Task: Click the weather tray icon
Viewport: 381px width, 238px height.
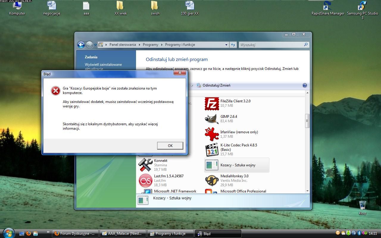Action: point(343,233)
